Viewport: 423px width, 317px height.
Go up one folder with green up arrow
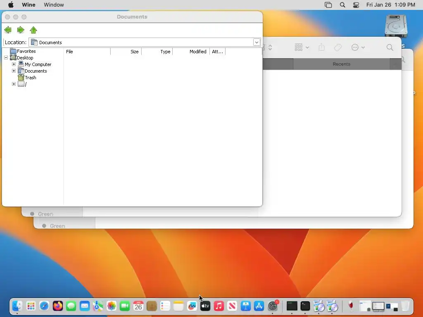[33, 30]
